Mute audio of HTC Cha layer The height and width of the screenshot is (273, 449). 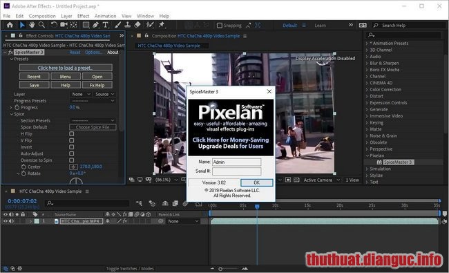tap(12, 221)
